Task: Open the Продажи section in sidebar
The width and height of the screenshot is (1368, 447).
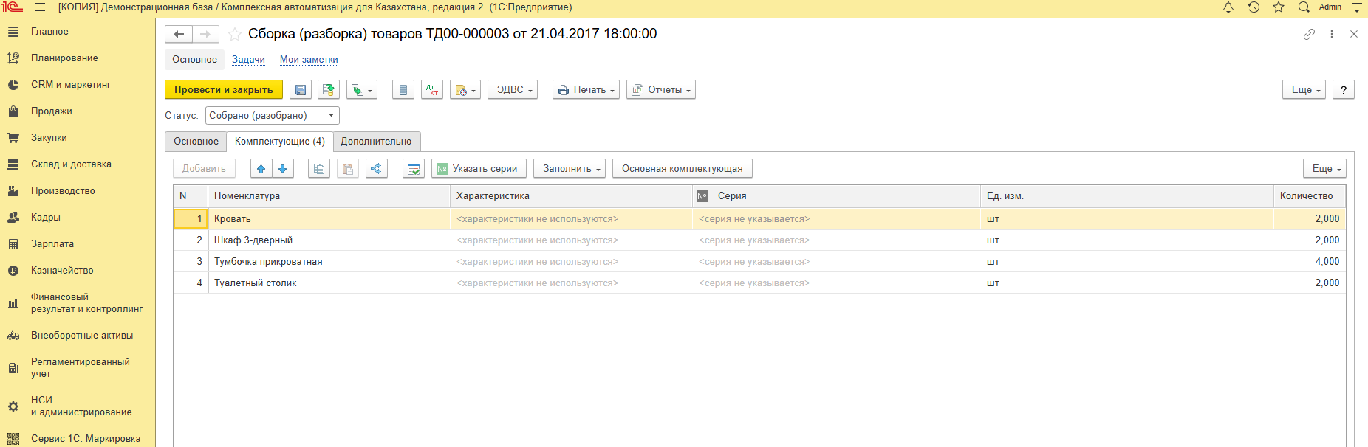Action: click(x=51, y=111)
